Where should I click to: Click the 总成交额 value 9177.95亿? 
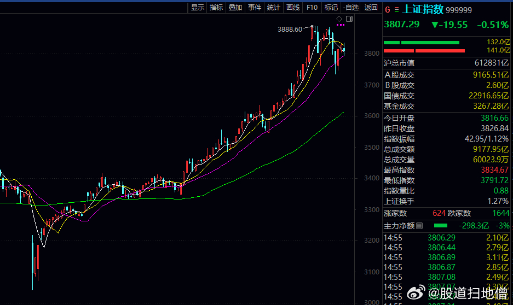491,149
